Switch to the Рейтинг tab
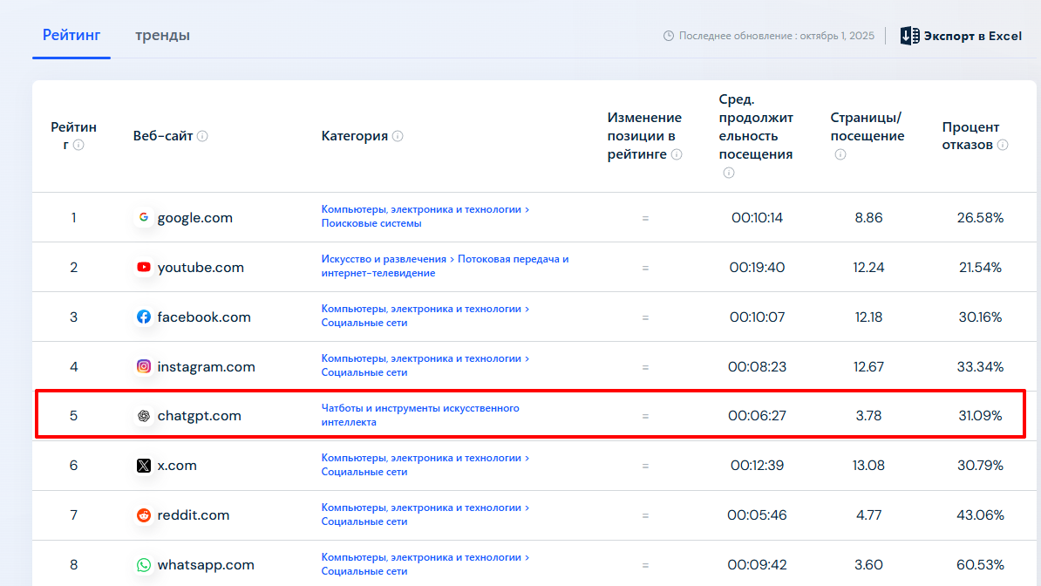 pyautogui.click(x=71, y=35)
